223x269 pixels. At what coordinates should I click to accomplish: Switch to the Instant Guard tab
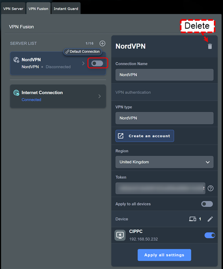pos(66,9)
